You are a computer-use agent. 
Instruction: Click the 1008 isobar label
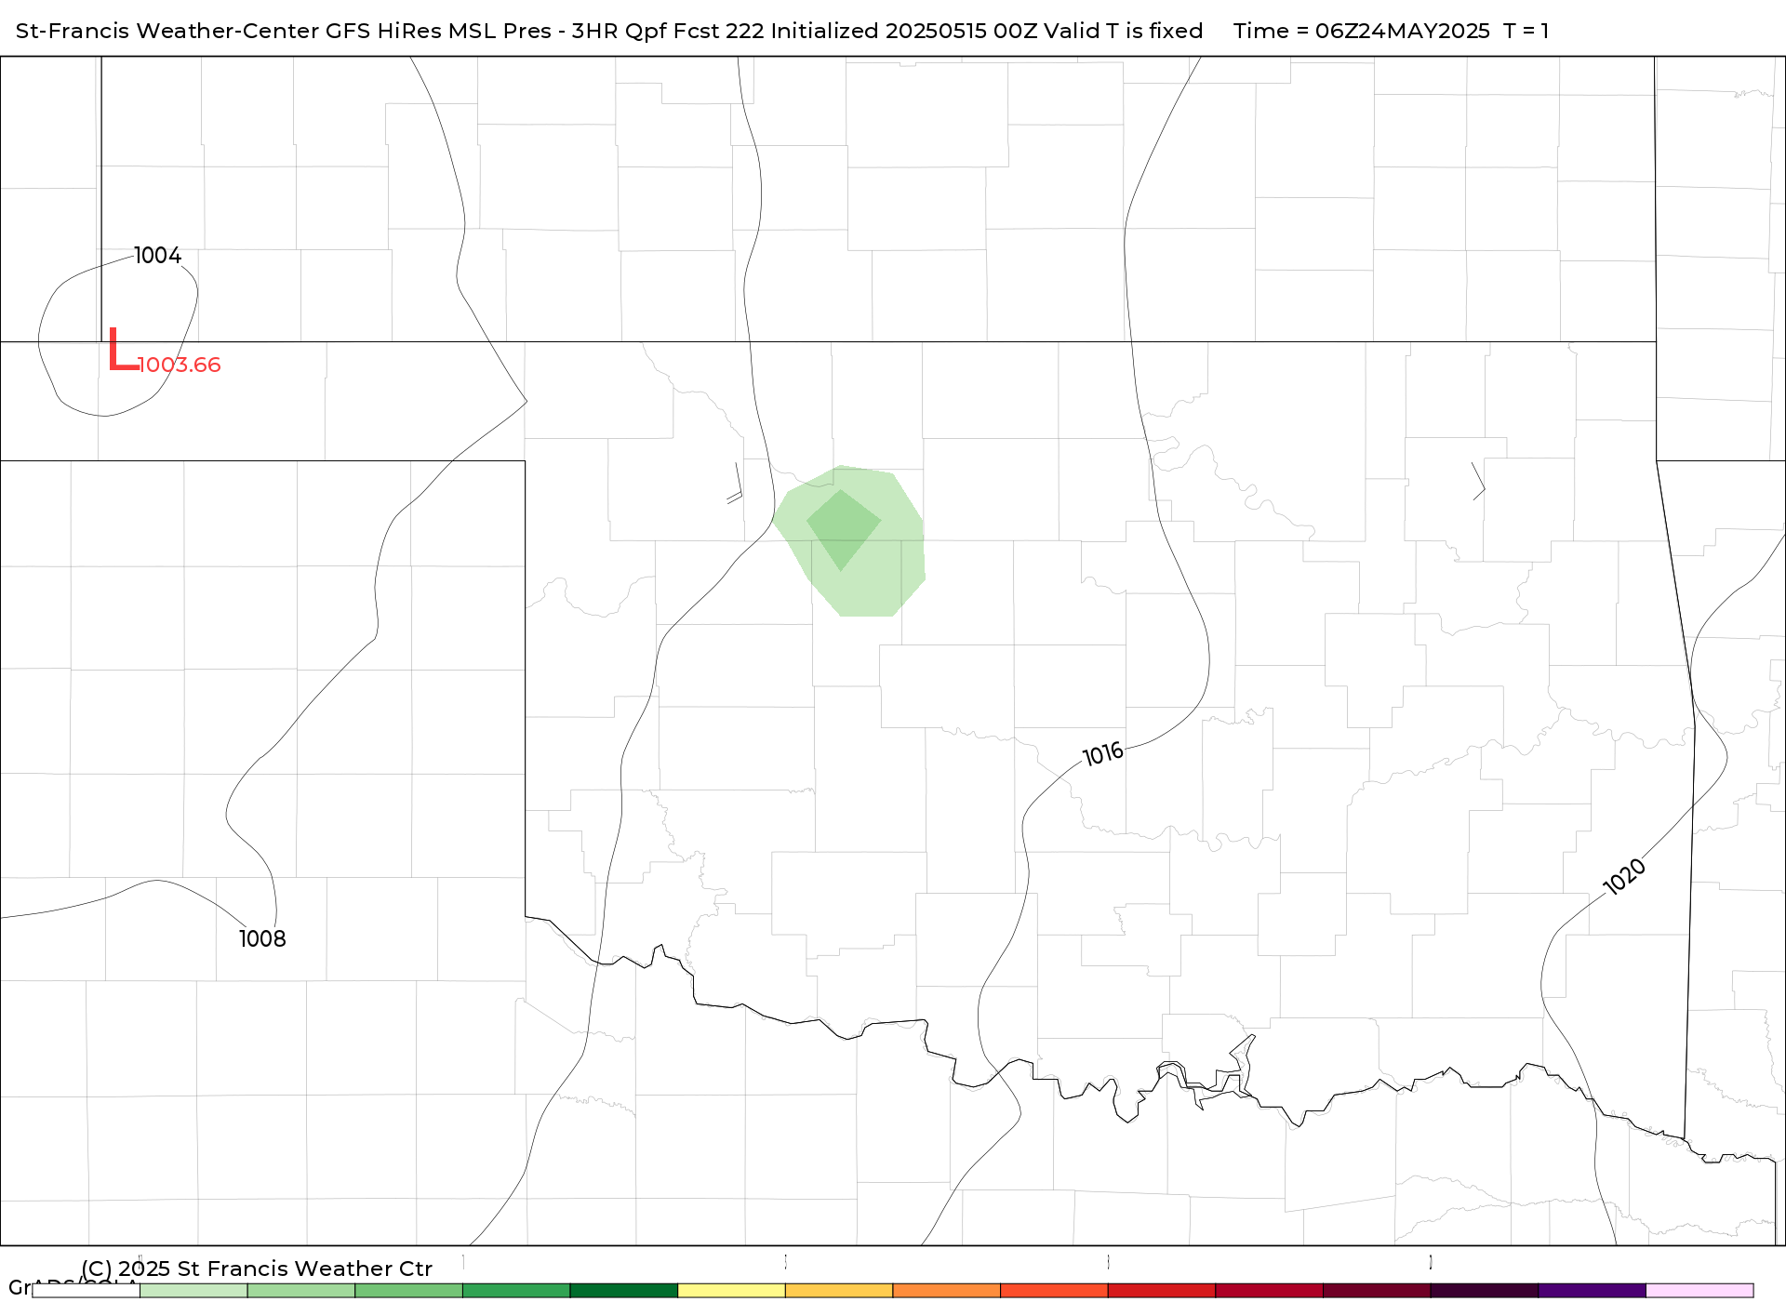pyautogui.click(x=262, y=938)
